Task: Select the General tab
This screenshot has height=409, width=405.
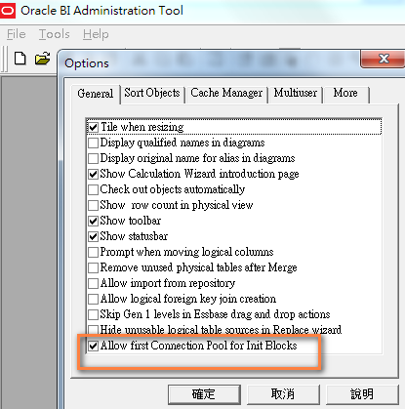Action: (x=96, y=94)
